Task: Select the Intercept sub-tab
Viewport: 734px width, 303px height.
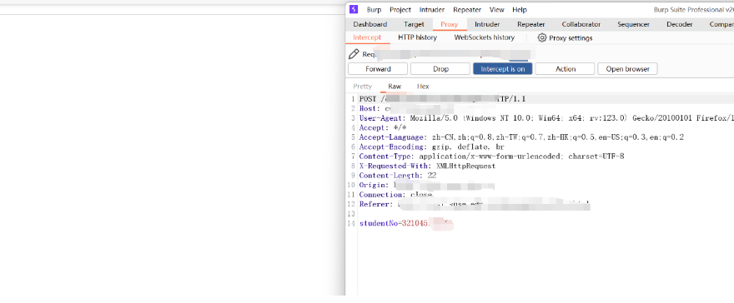Action: (367, 37)
